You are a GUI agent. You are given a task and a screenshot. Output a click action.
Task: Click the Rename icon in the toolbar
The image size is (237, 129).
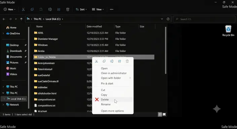coord(50,9)
